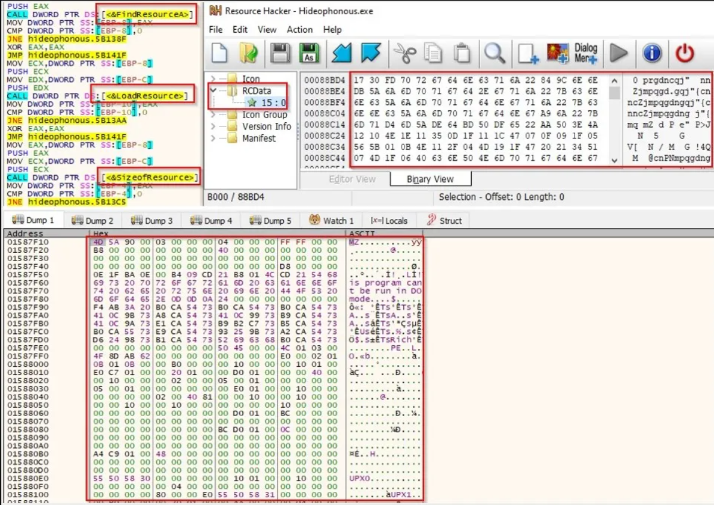This screenshot has width=714, height=505.
Task: Open search with magnifier icon
Action: pyautogui.click(x=494, y=53)
